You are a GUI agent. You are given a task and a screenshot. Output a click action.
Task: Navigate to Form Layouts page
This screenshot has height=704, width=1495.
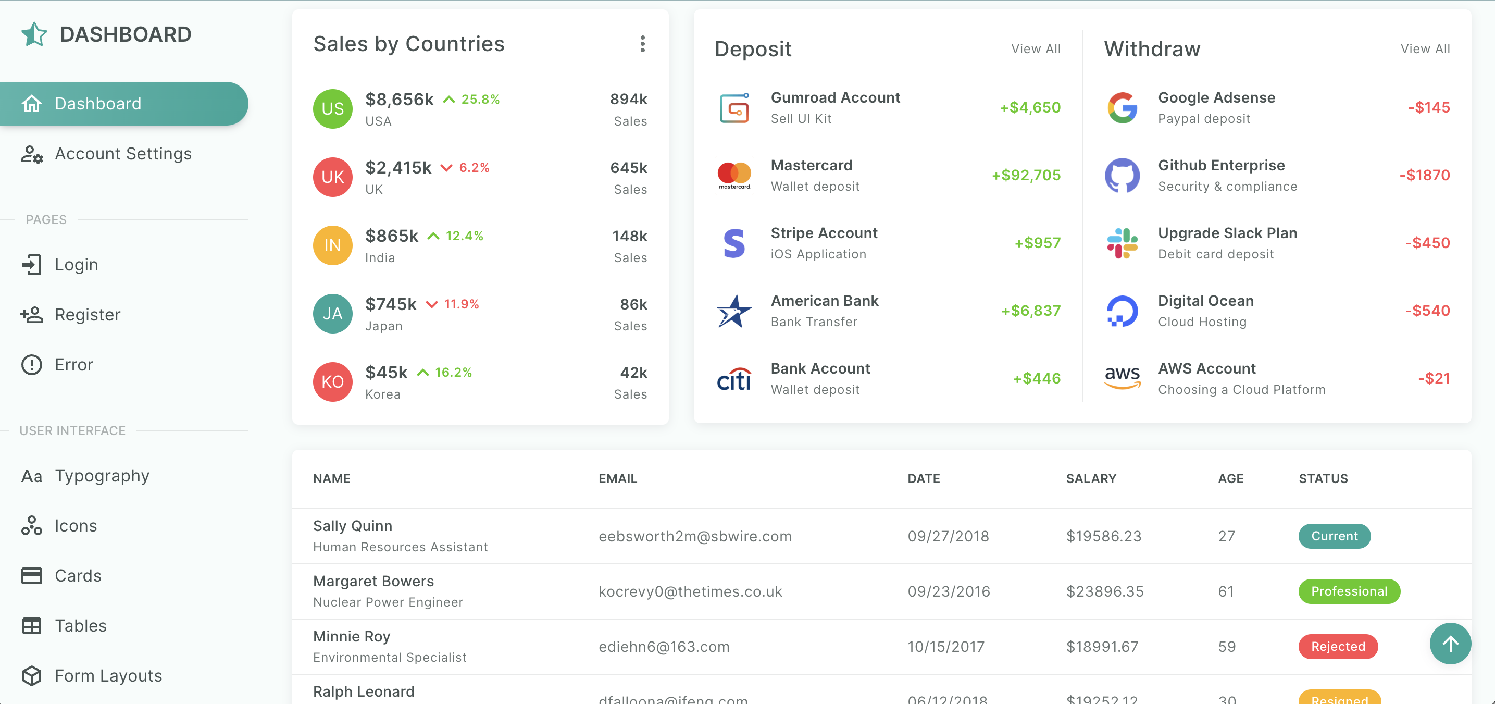108,675
